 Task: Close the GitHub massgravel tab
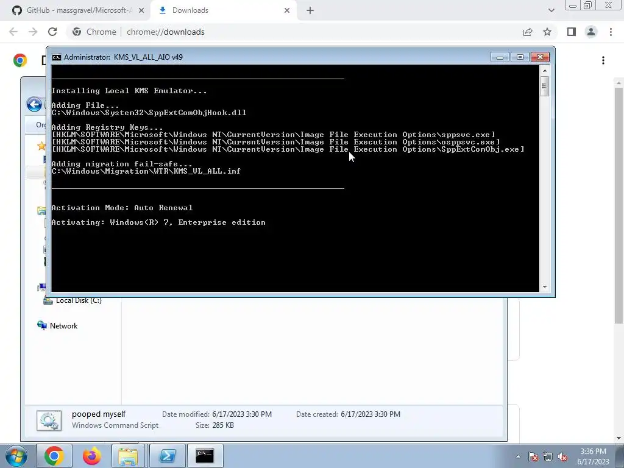(x=141, y=10)
